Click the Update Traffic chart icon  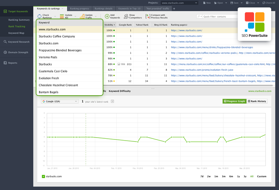click(x=82, y=16)
